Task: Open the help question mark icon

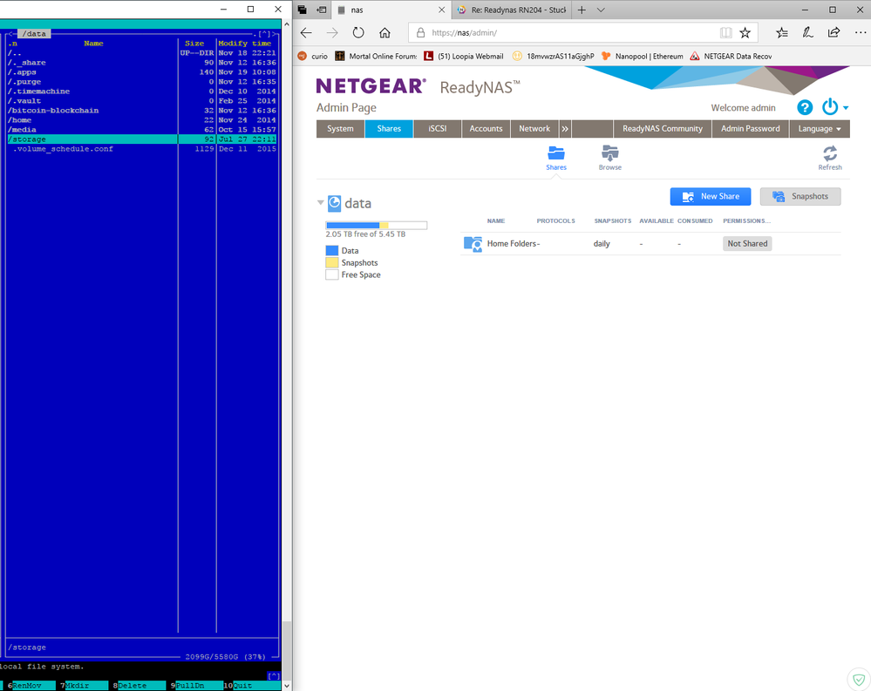Action: (x=805, y=107)
